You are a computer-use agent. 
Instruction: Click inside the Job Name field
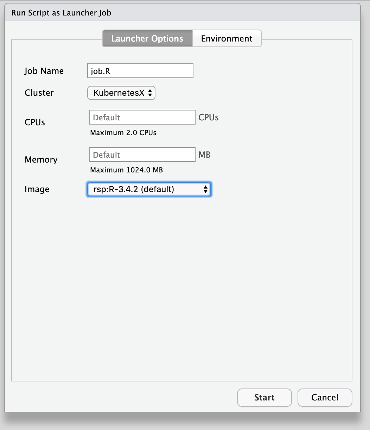tap(140, 70)
